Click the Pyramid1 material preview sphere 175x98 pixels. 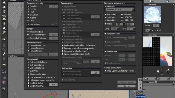pyautogui.click(x=153, y=14)
